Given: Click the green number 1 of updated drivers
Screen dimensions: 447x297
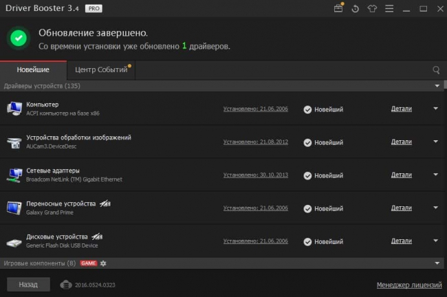Looking at the screenshot, I should (184, 46).
